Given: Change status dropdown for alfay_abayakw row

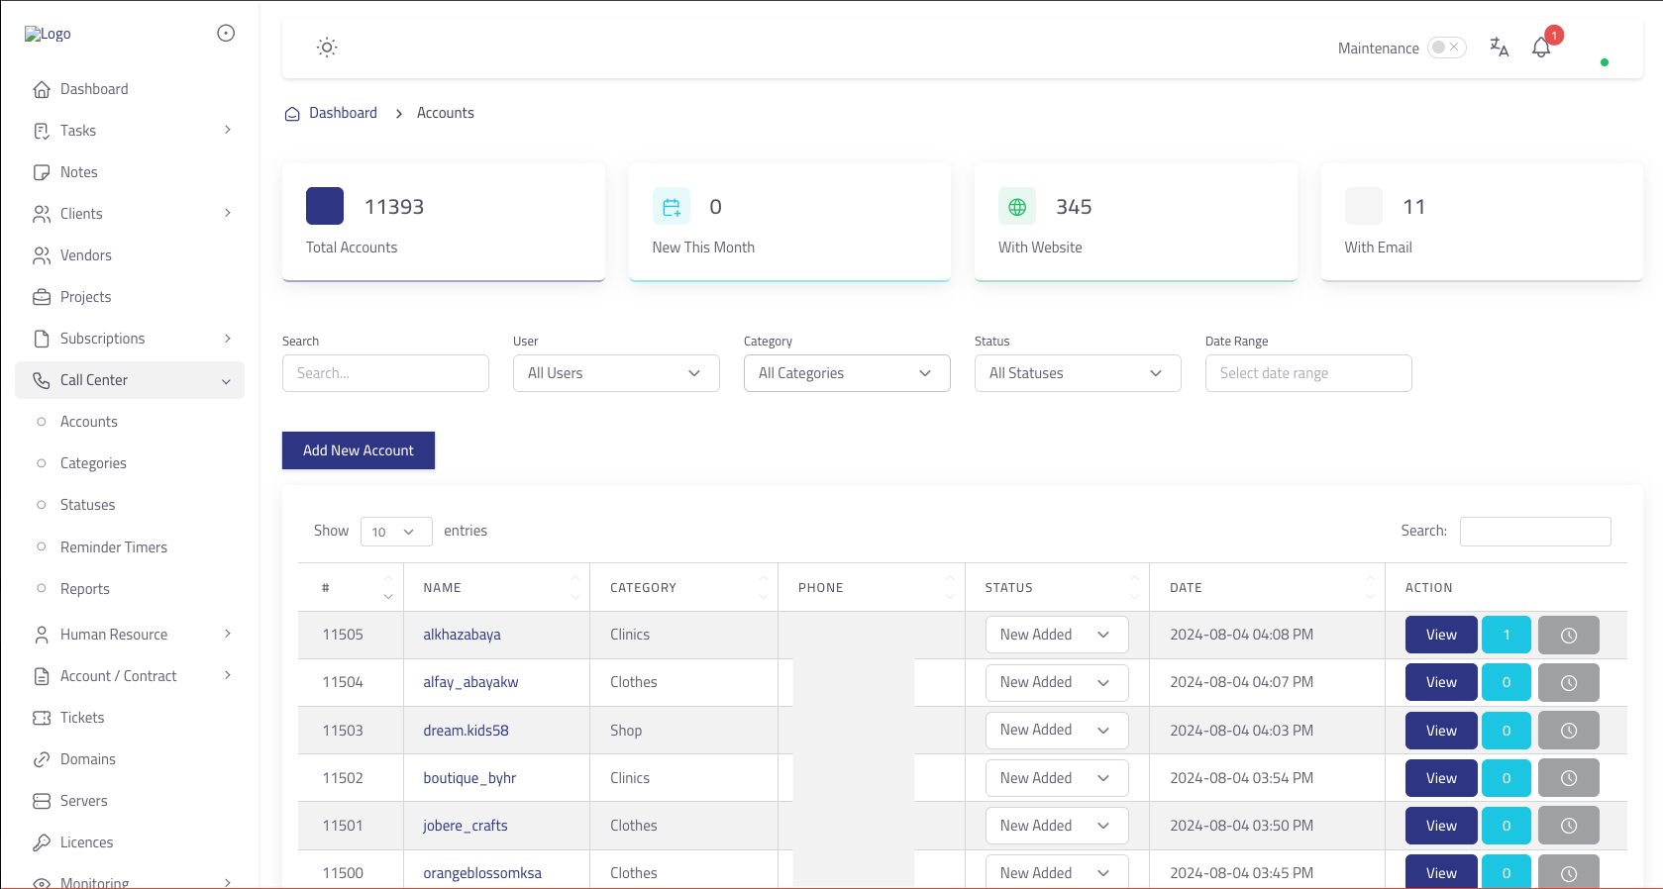Looking at the screenshot, I should 1056,682.
